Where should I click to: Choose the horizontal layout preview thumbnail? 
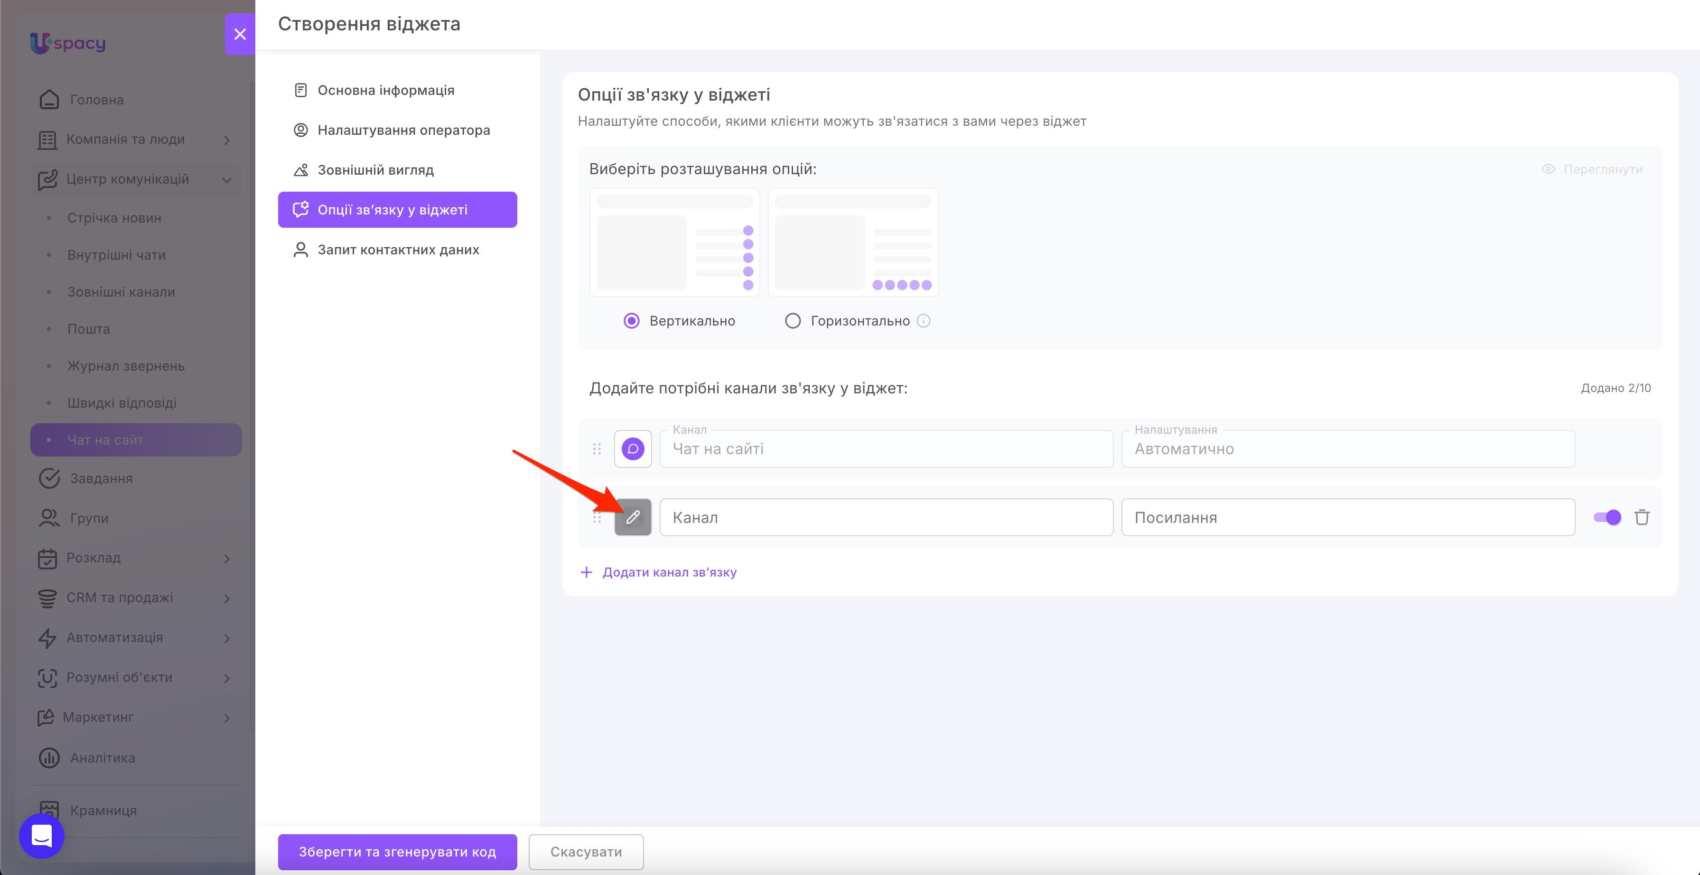[x=853, y=243]
